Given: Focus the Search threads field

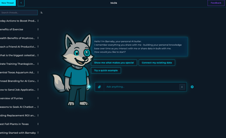Looking at the screenshot, I should point(19,13).
